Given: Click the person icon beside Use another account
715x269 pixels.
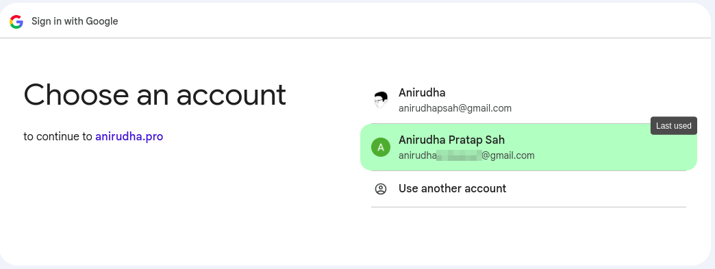Looking at the screenshot, I should (381, 189).
